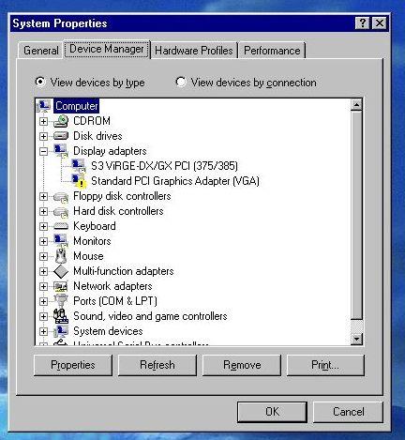Click the Disk drives icon
This screenshot has width=405, height=440.
(61, 136)
